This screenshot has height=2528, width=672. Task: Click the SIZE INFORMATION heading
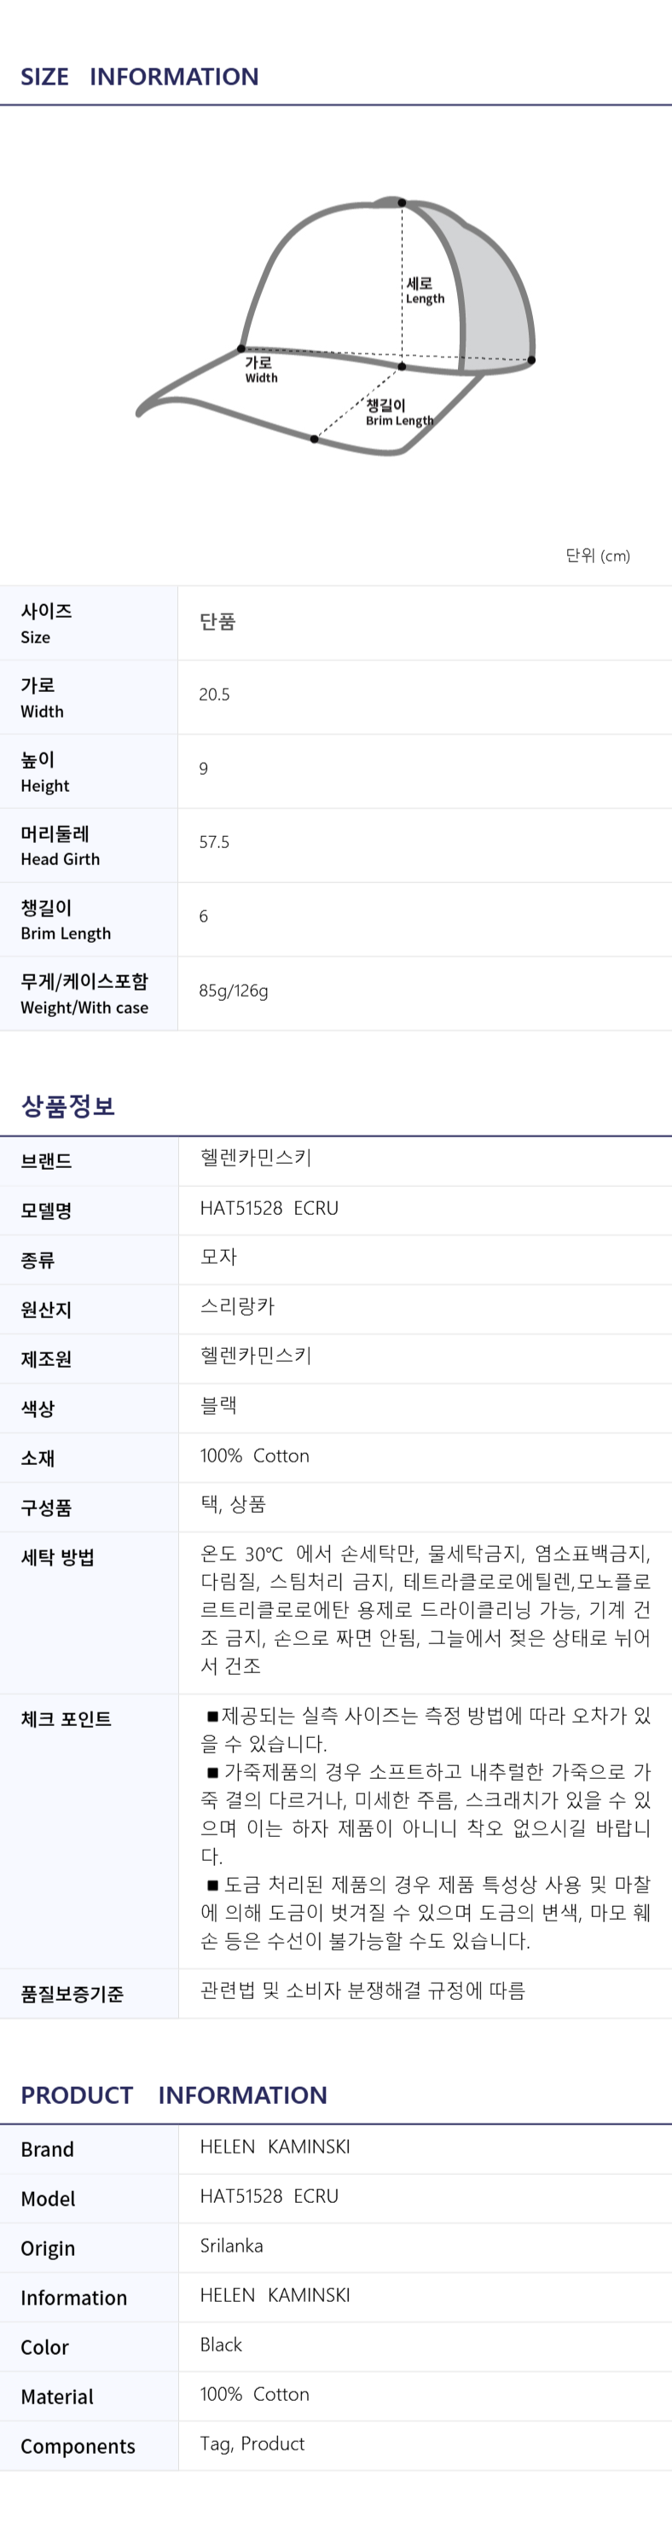[139, 77]
